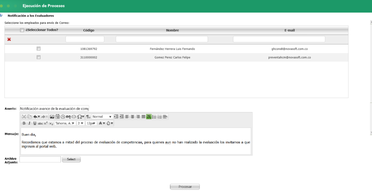Create a numbered list
Viewport: 372px width, 191px height.
pyautogui.click(x=160, y=117)
